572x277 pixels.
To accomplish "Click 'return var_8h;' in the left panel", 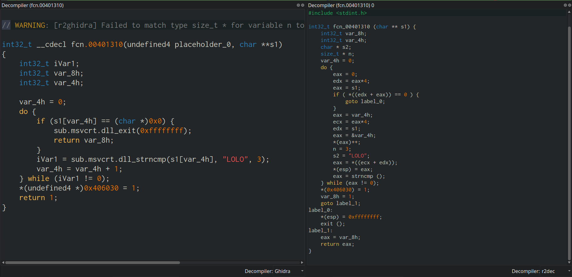I will (x=84, y=140).
